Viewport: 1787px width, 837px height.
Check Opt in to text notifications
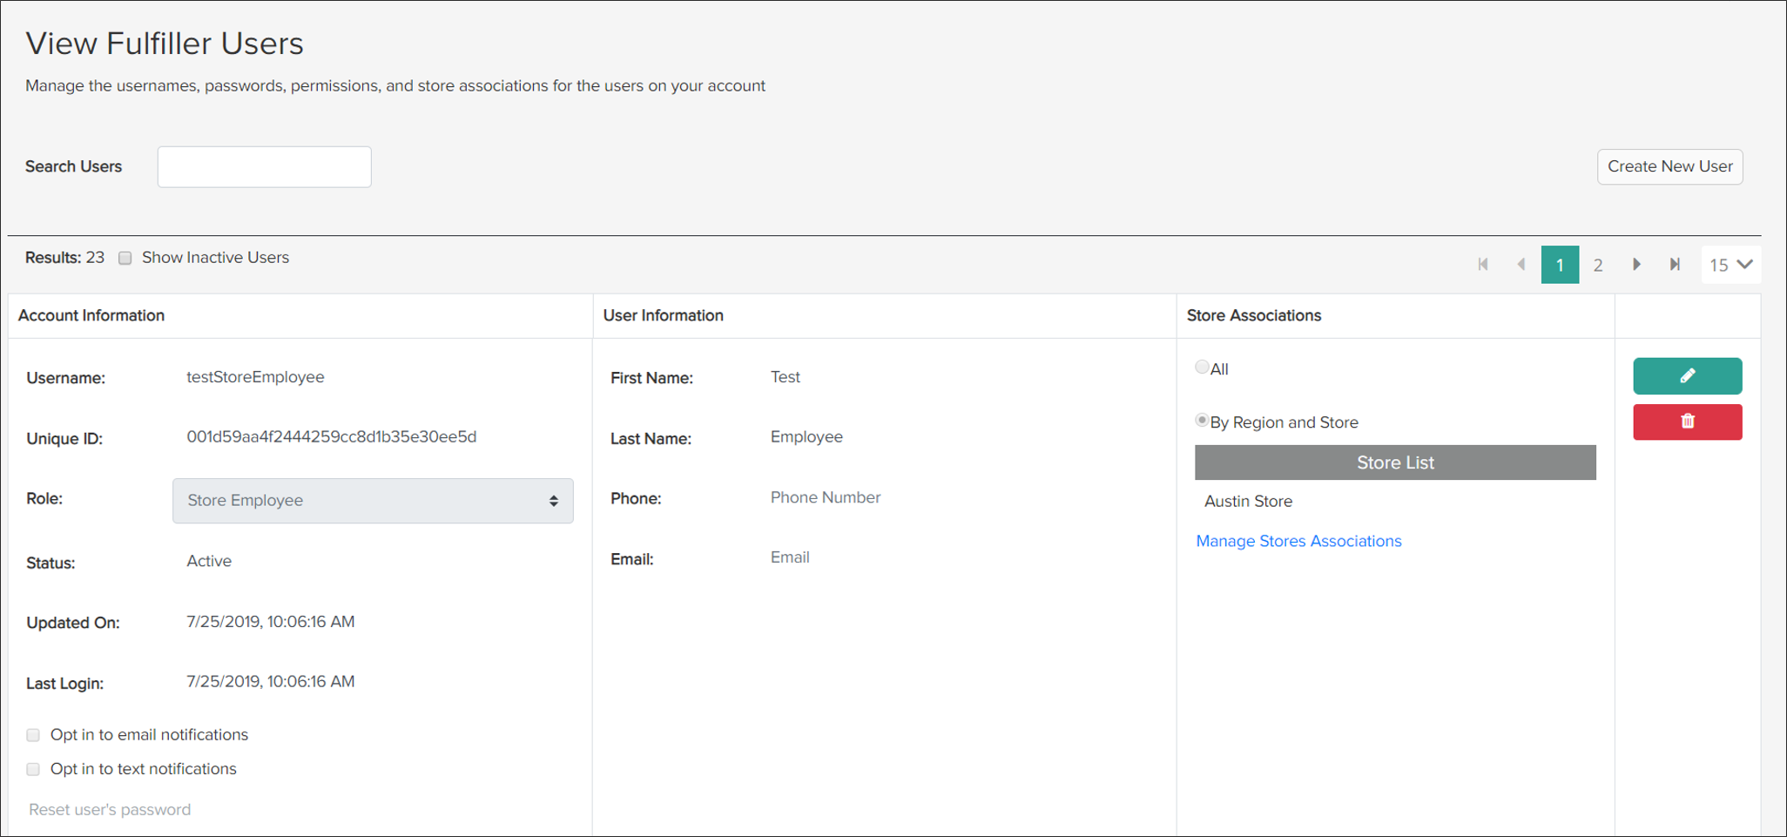click(32, 769)
